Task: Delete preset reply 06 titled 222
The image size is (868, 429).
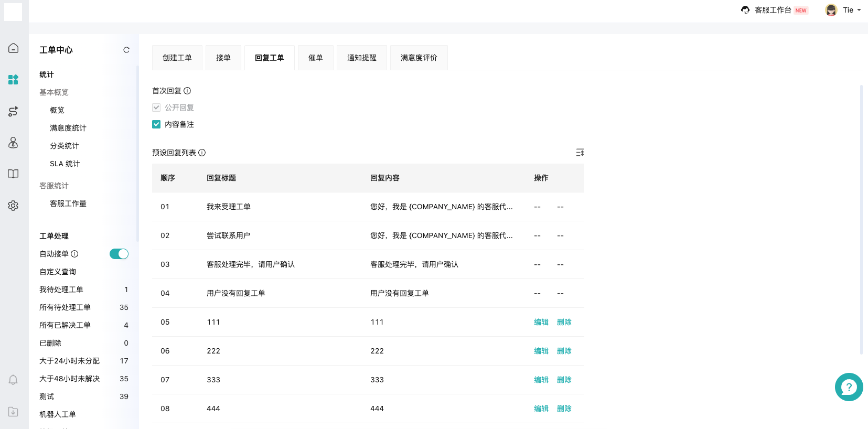Action: 564,351
